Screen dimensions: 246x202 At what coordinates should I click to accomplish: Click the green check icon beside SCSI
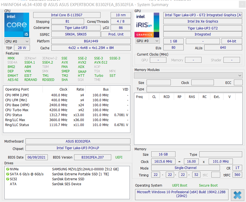(x=7, y=179)
